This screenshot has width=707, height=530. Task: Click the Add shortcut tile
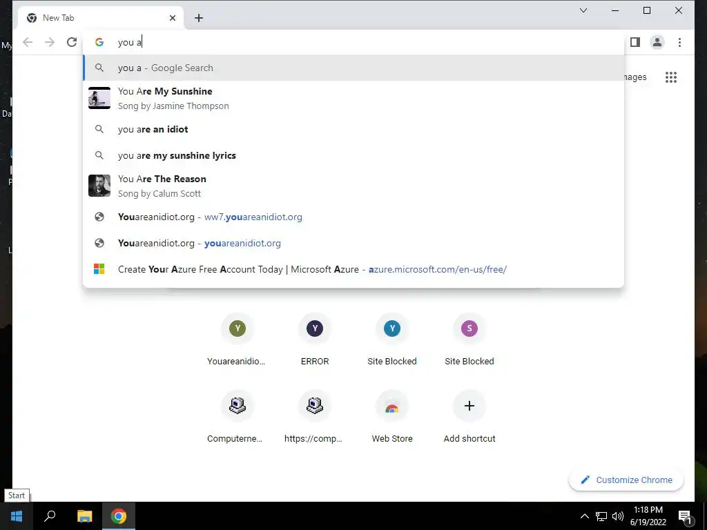[469, 418]
